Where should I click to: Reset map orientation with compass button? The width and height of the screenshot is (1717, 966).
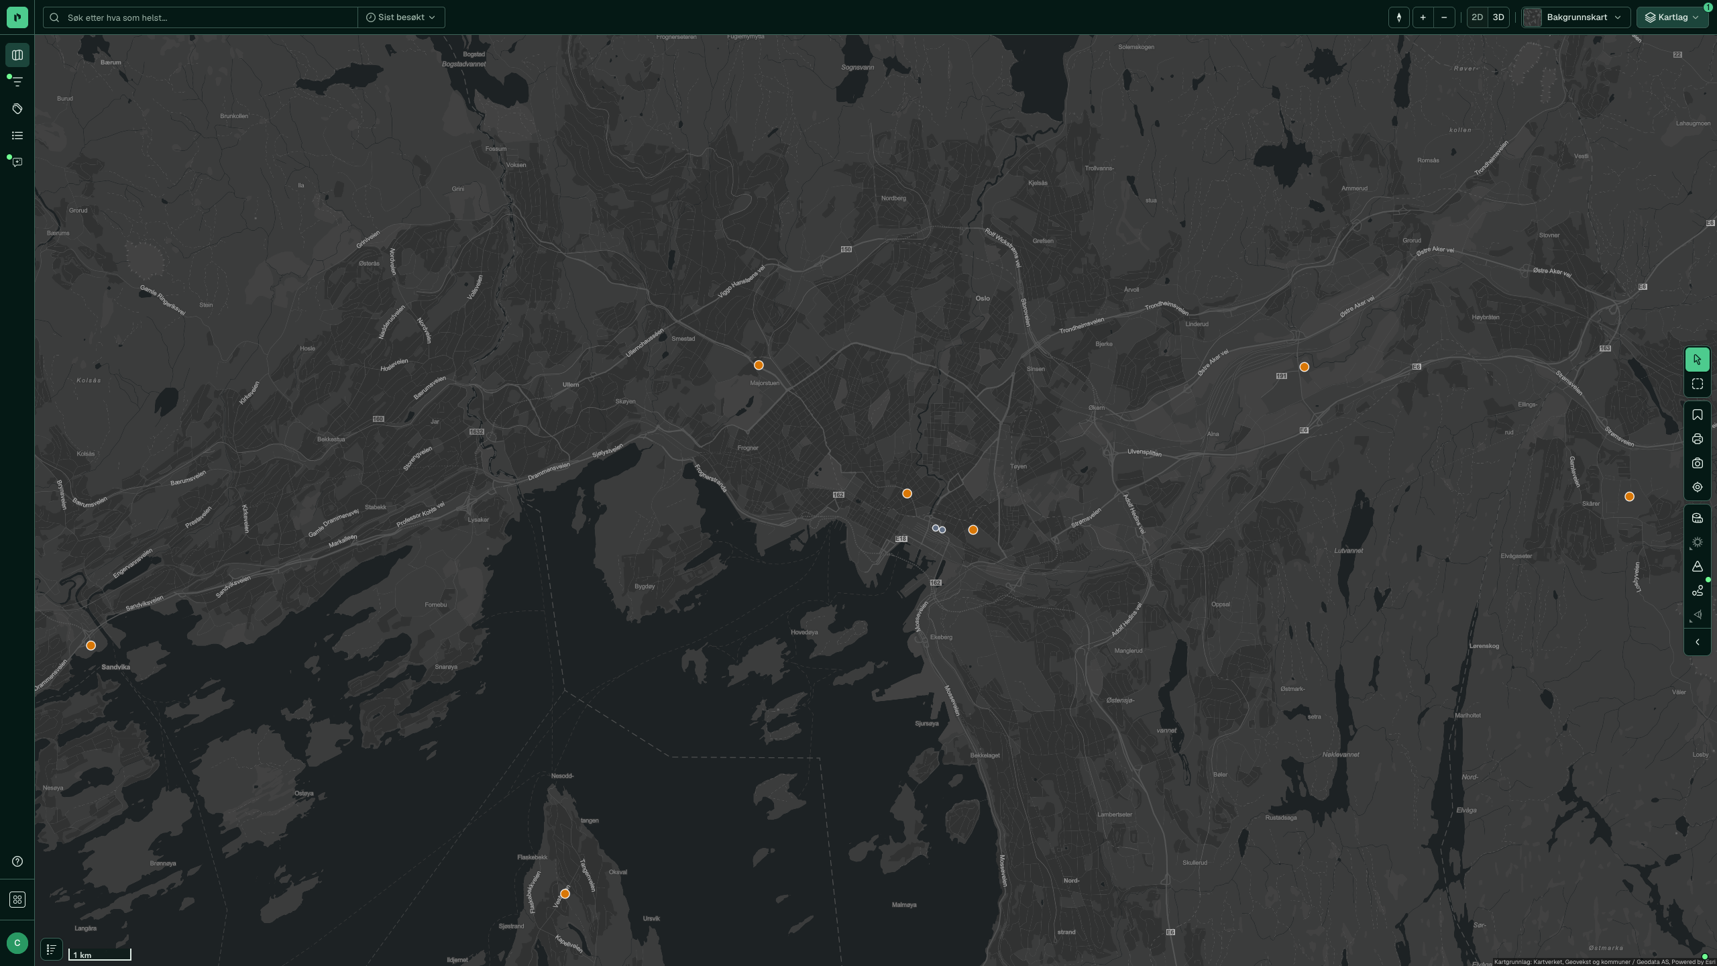click(x=1399, y=17)
